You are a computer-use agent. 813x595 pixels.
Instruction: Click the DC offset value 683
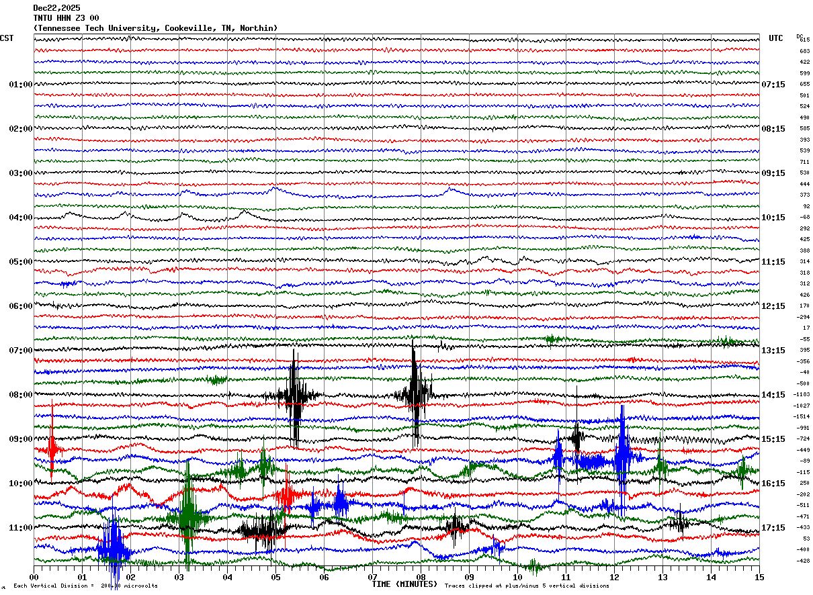pos(804,51)
